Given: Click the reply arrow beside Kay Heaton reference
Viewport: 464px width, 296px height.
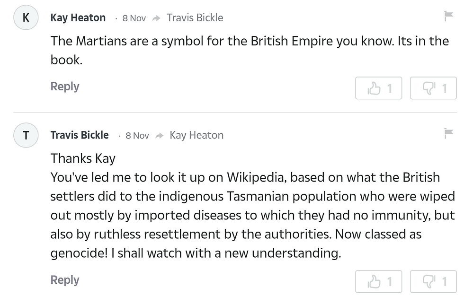Looking at the screenshot, I should [160, 136].
